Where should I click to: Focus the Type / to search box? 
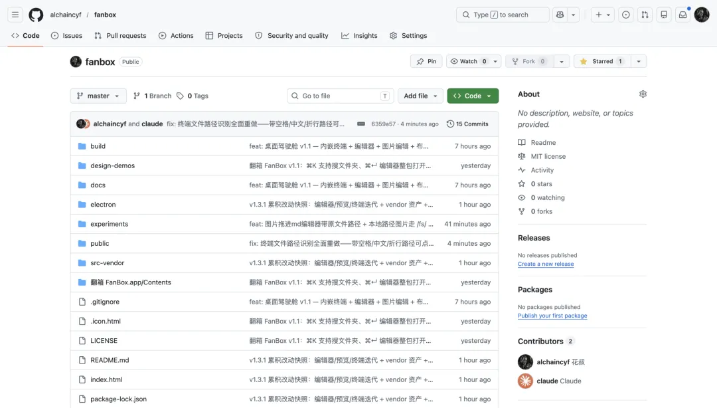(x=503, y=15)
